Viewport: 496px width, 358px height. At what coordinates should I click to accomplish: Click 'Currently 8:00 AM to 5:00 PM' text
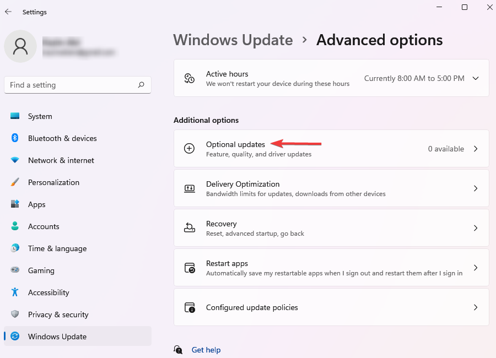[414, 78]
